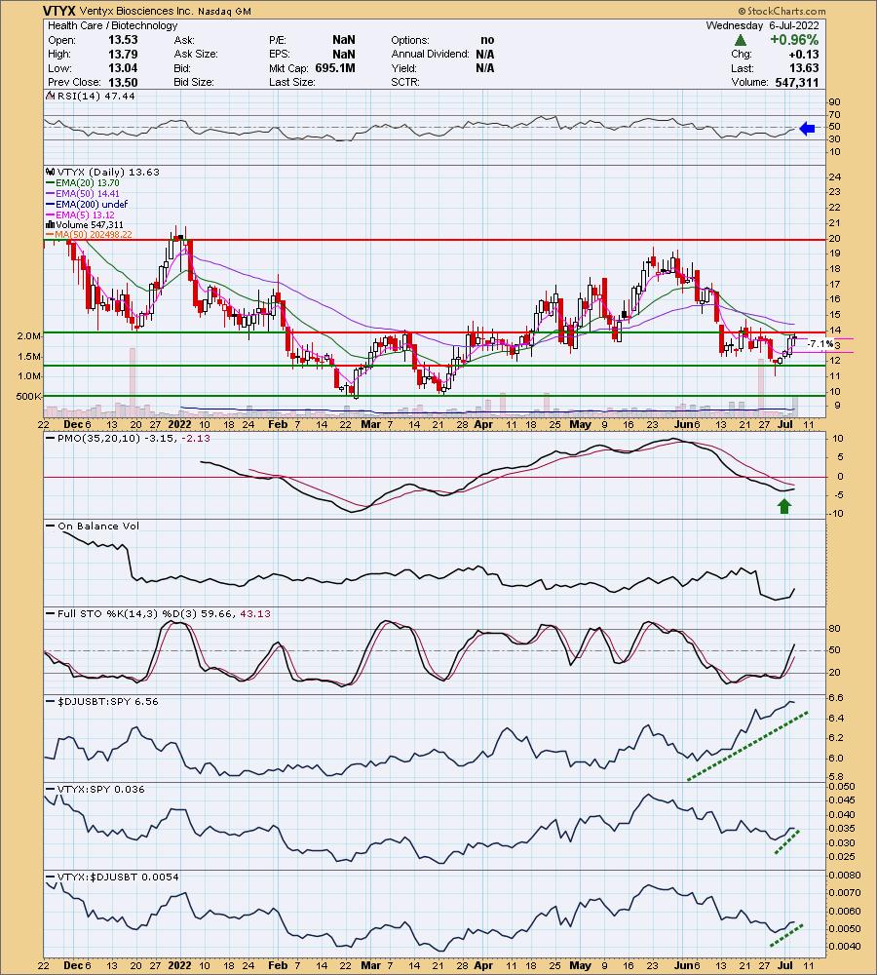Image resolution: width=877 pixels, height=975 pixels.
Task: Click the Mkt Cap value 695.1M
Action: pos(335,68)
